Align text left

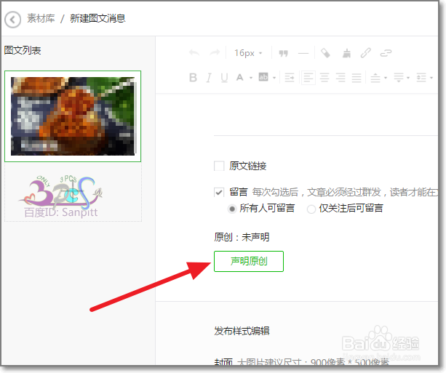pyautogui.click(x=308, y=78)
